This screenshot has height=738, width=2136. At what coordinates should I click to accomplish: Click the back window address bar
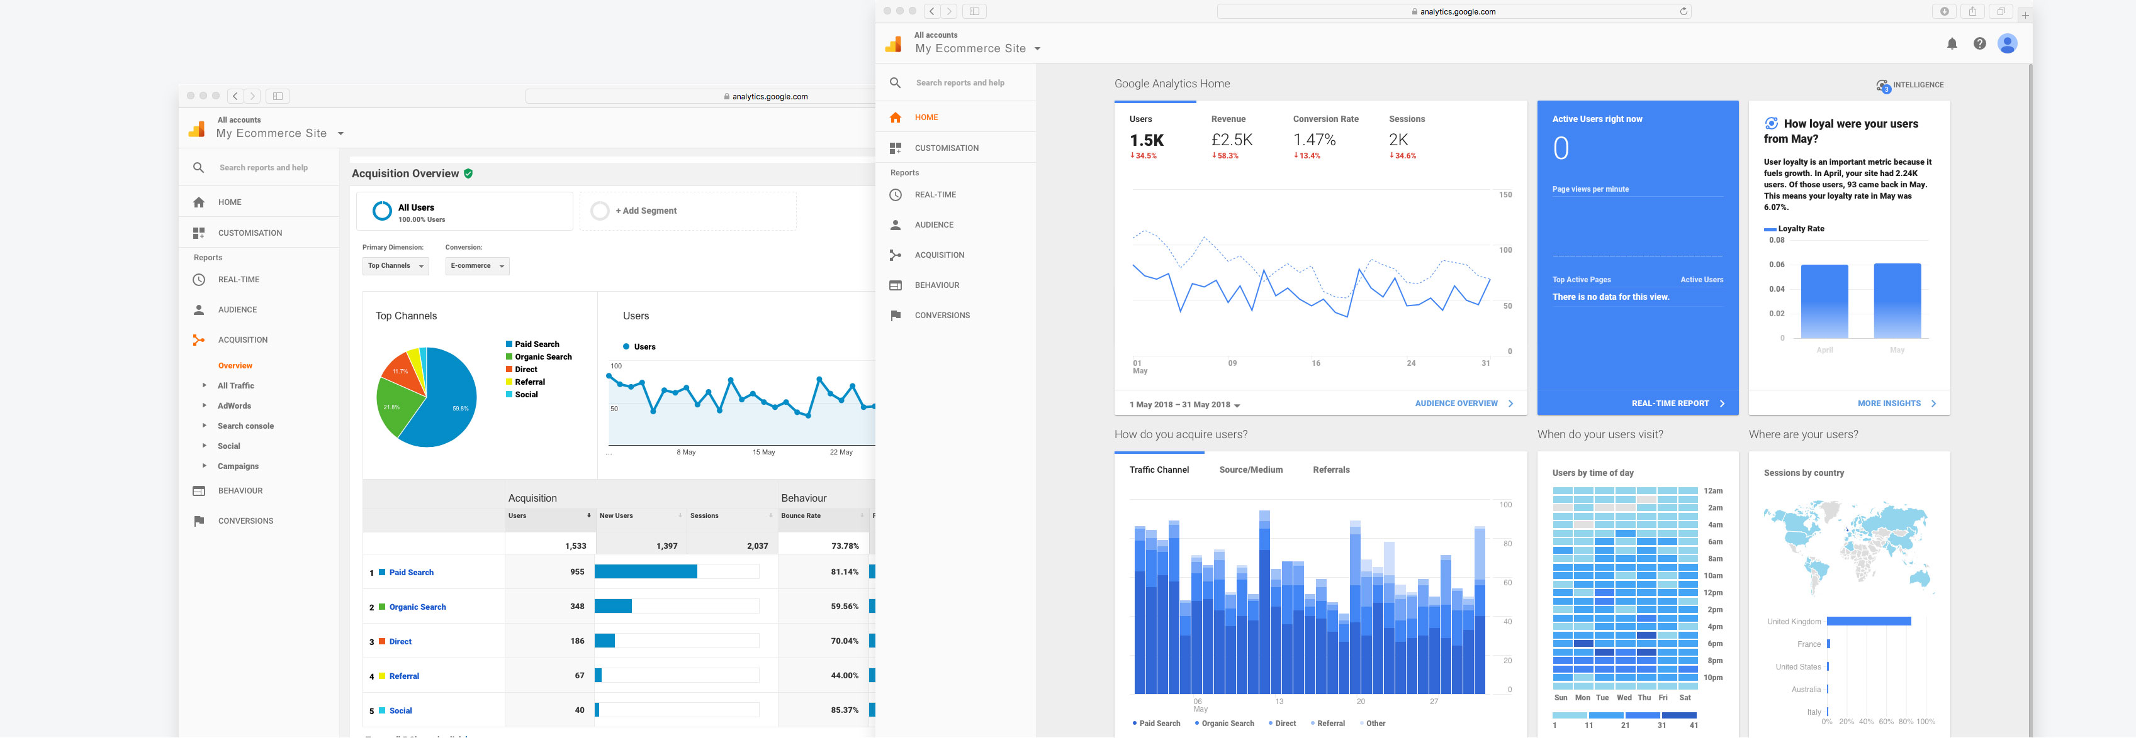tap(700, 96)
